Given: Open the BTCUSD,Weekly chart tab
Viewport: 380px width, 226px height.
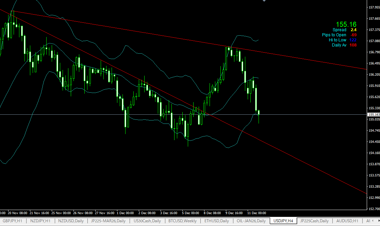Looking at the screenshot, I should 182,221.
